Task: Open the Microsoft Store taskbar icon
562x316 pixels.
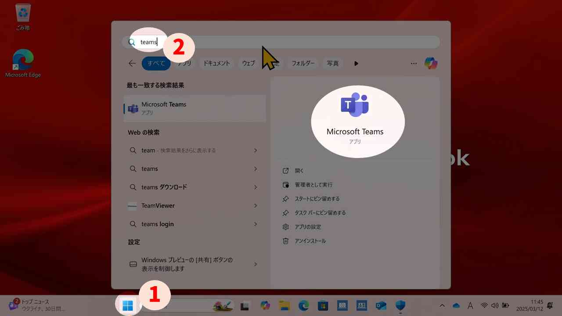Action: click(322, 305)
